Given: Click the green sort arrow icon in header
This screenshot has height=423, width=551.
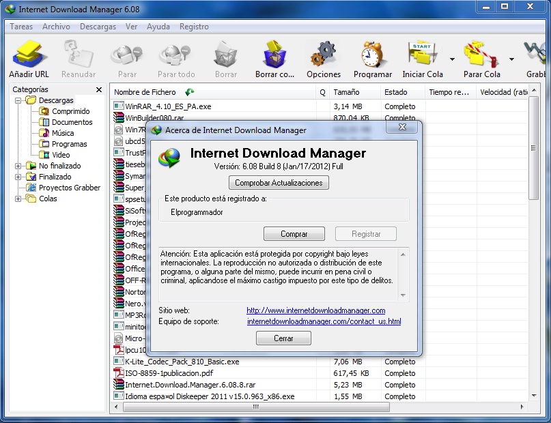Looking at the screenshot, I should click(190, 92).
